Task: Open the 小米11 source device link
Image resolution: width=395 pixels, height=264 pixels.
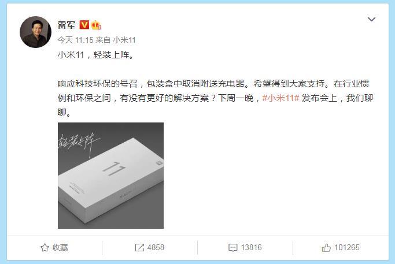Action: (124, 40)
